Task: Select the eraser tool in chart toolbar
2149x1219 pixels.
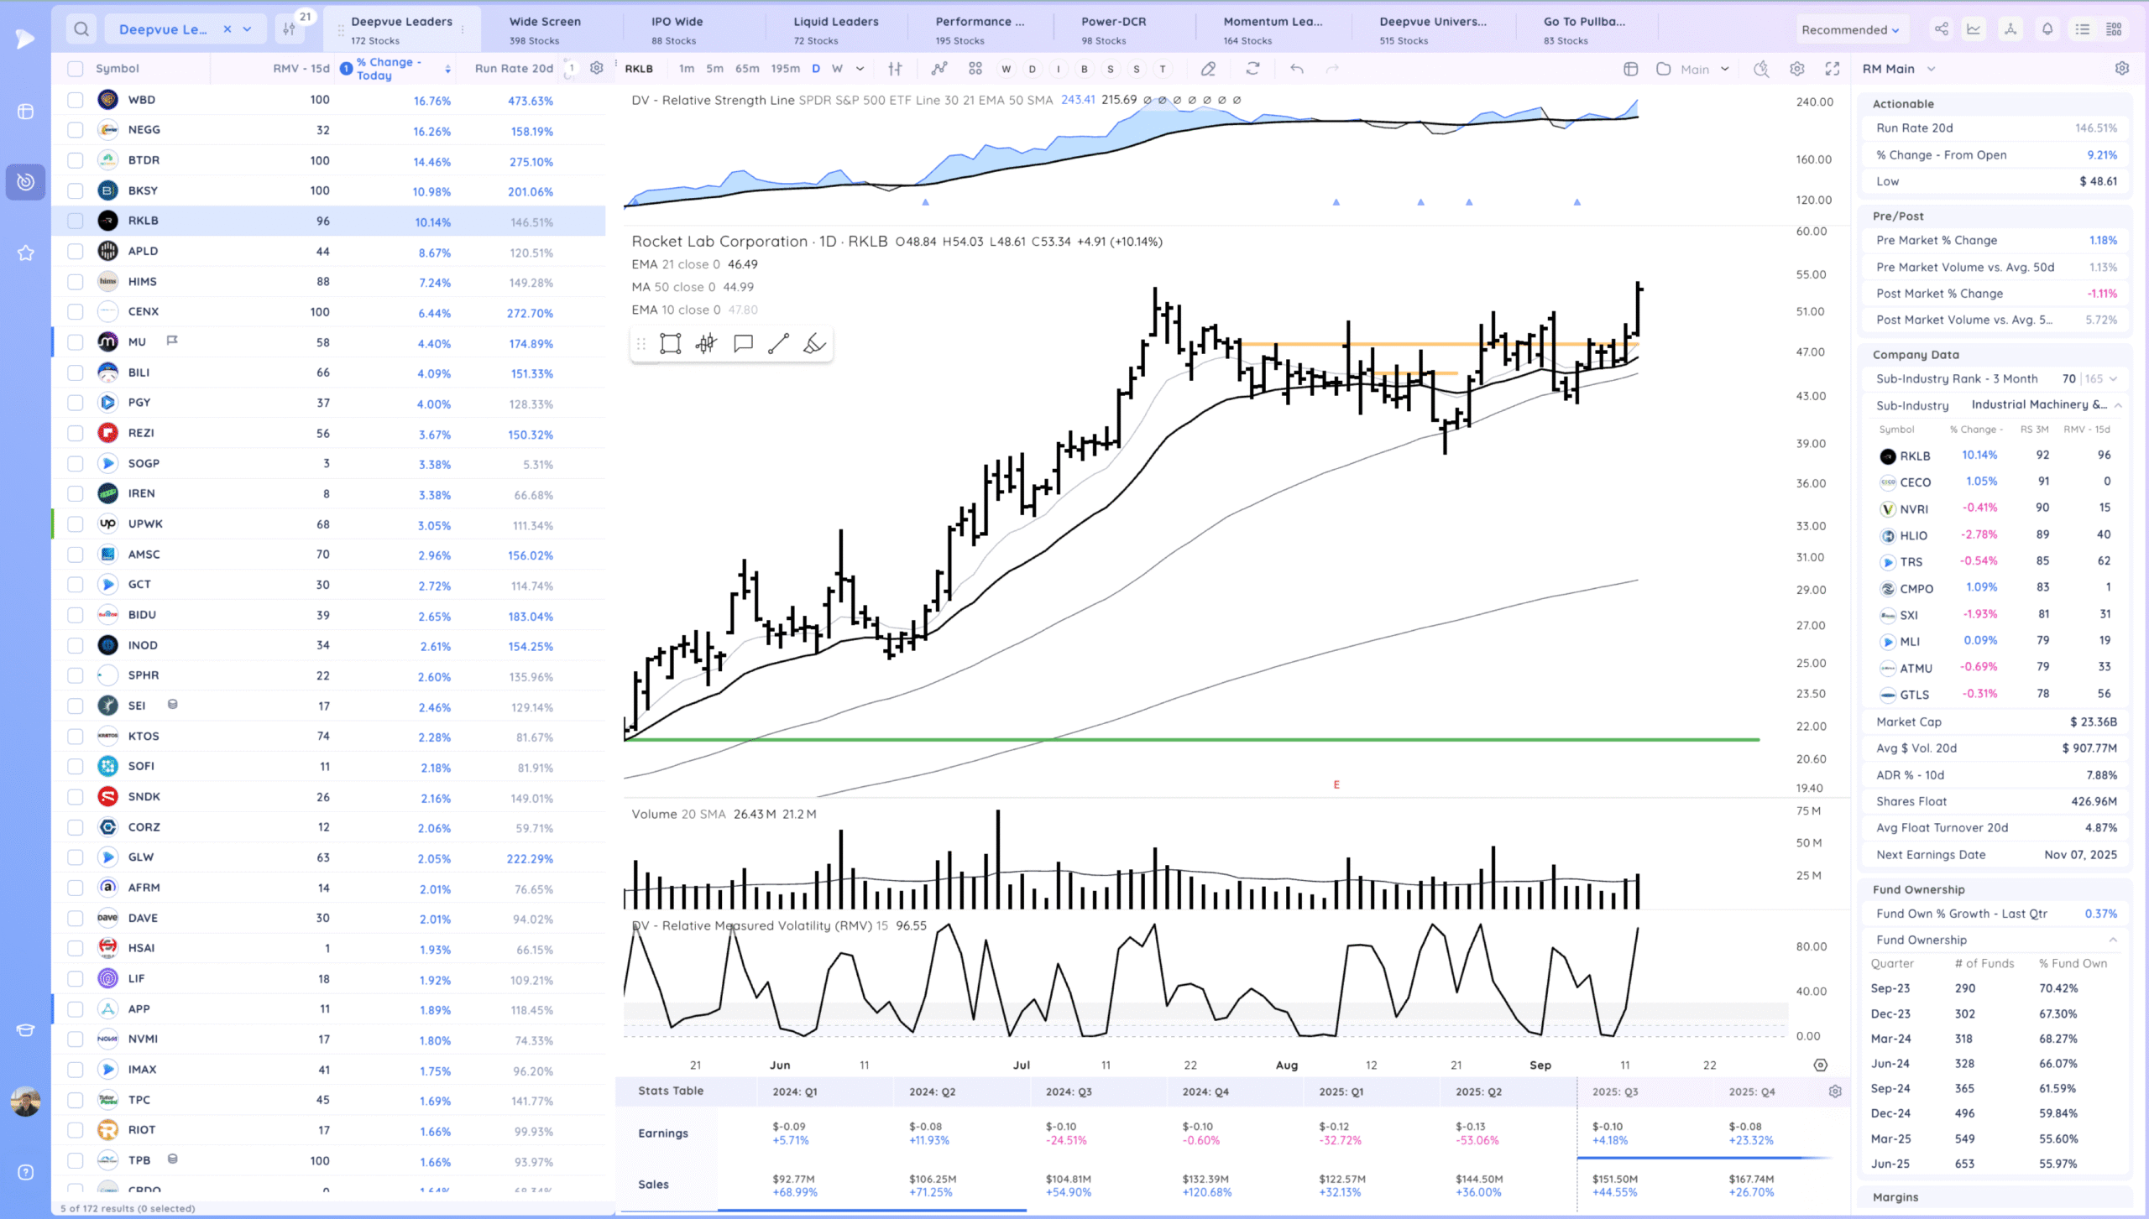Action: click(x=1208, y=69)
